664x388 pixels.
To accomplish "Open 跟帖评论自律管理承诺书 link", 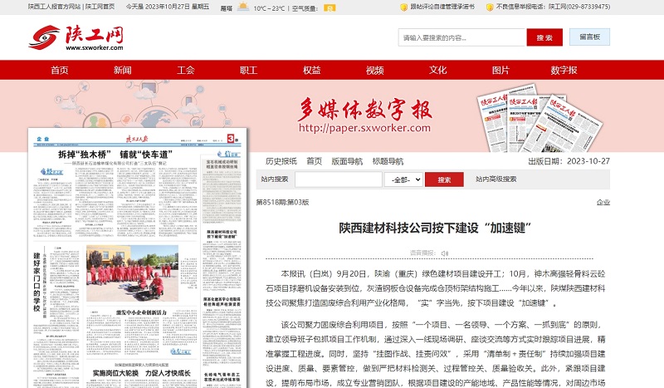I will click(x=442, y=7).
